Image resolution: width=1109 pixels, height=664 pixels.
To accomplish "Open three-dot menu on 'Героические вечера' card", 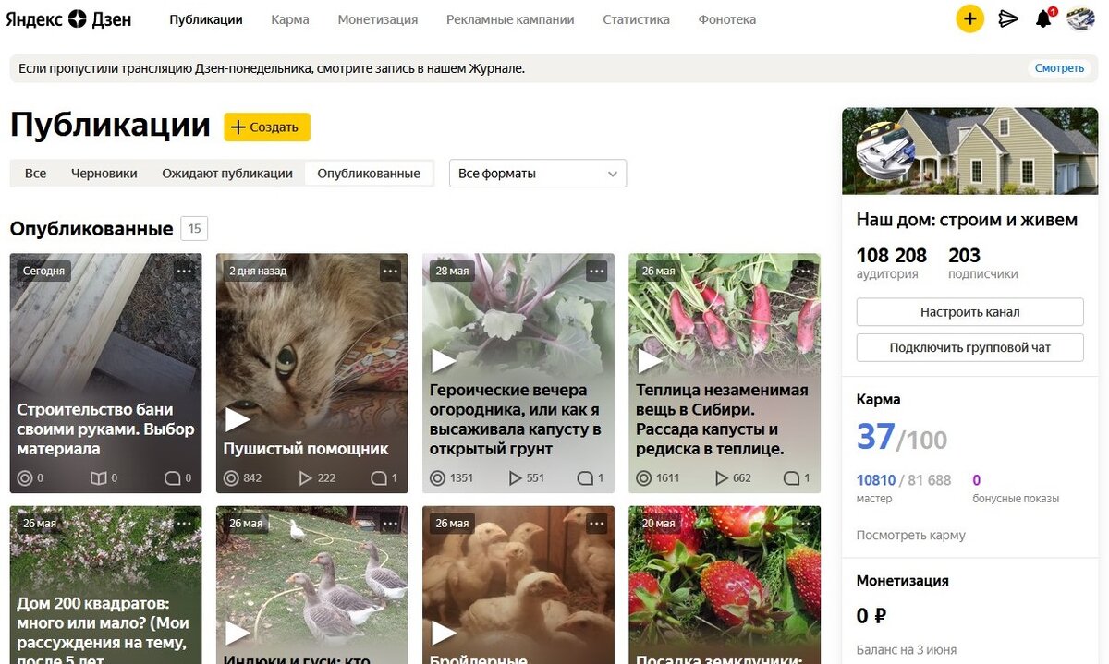I will click(596, 271).
